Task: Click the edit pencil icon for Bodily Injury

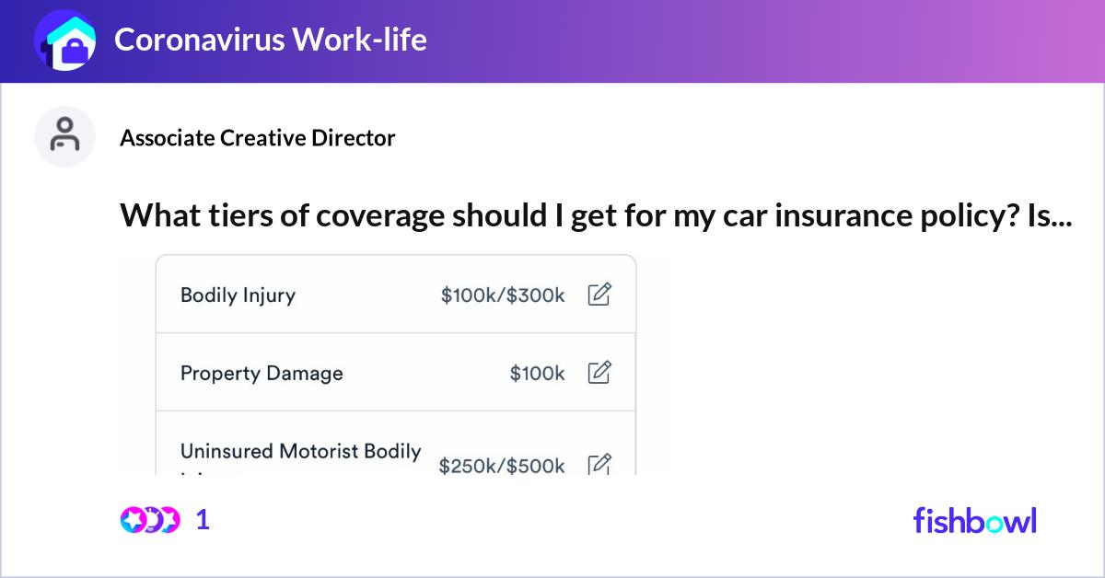Action: click(599, 294)
